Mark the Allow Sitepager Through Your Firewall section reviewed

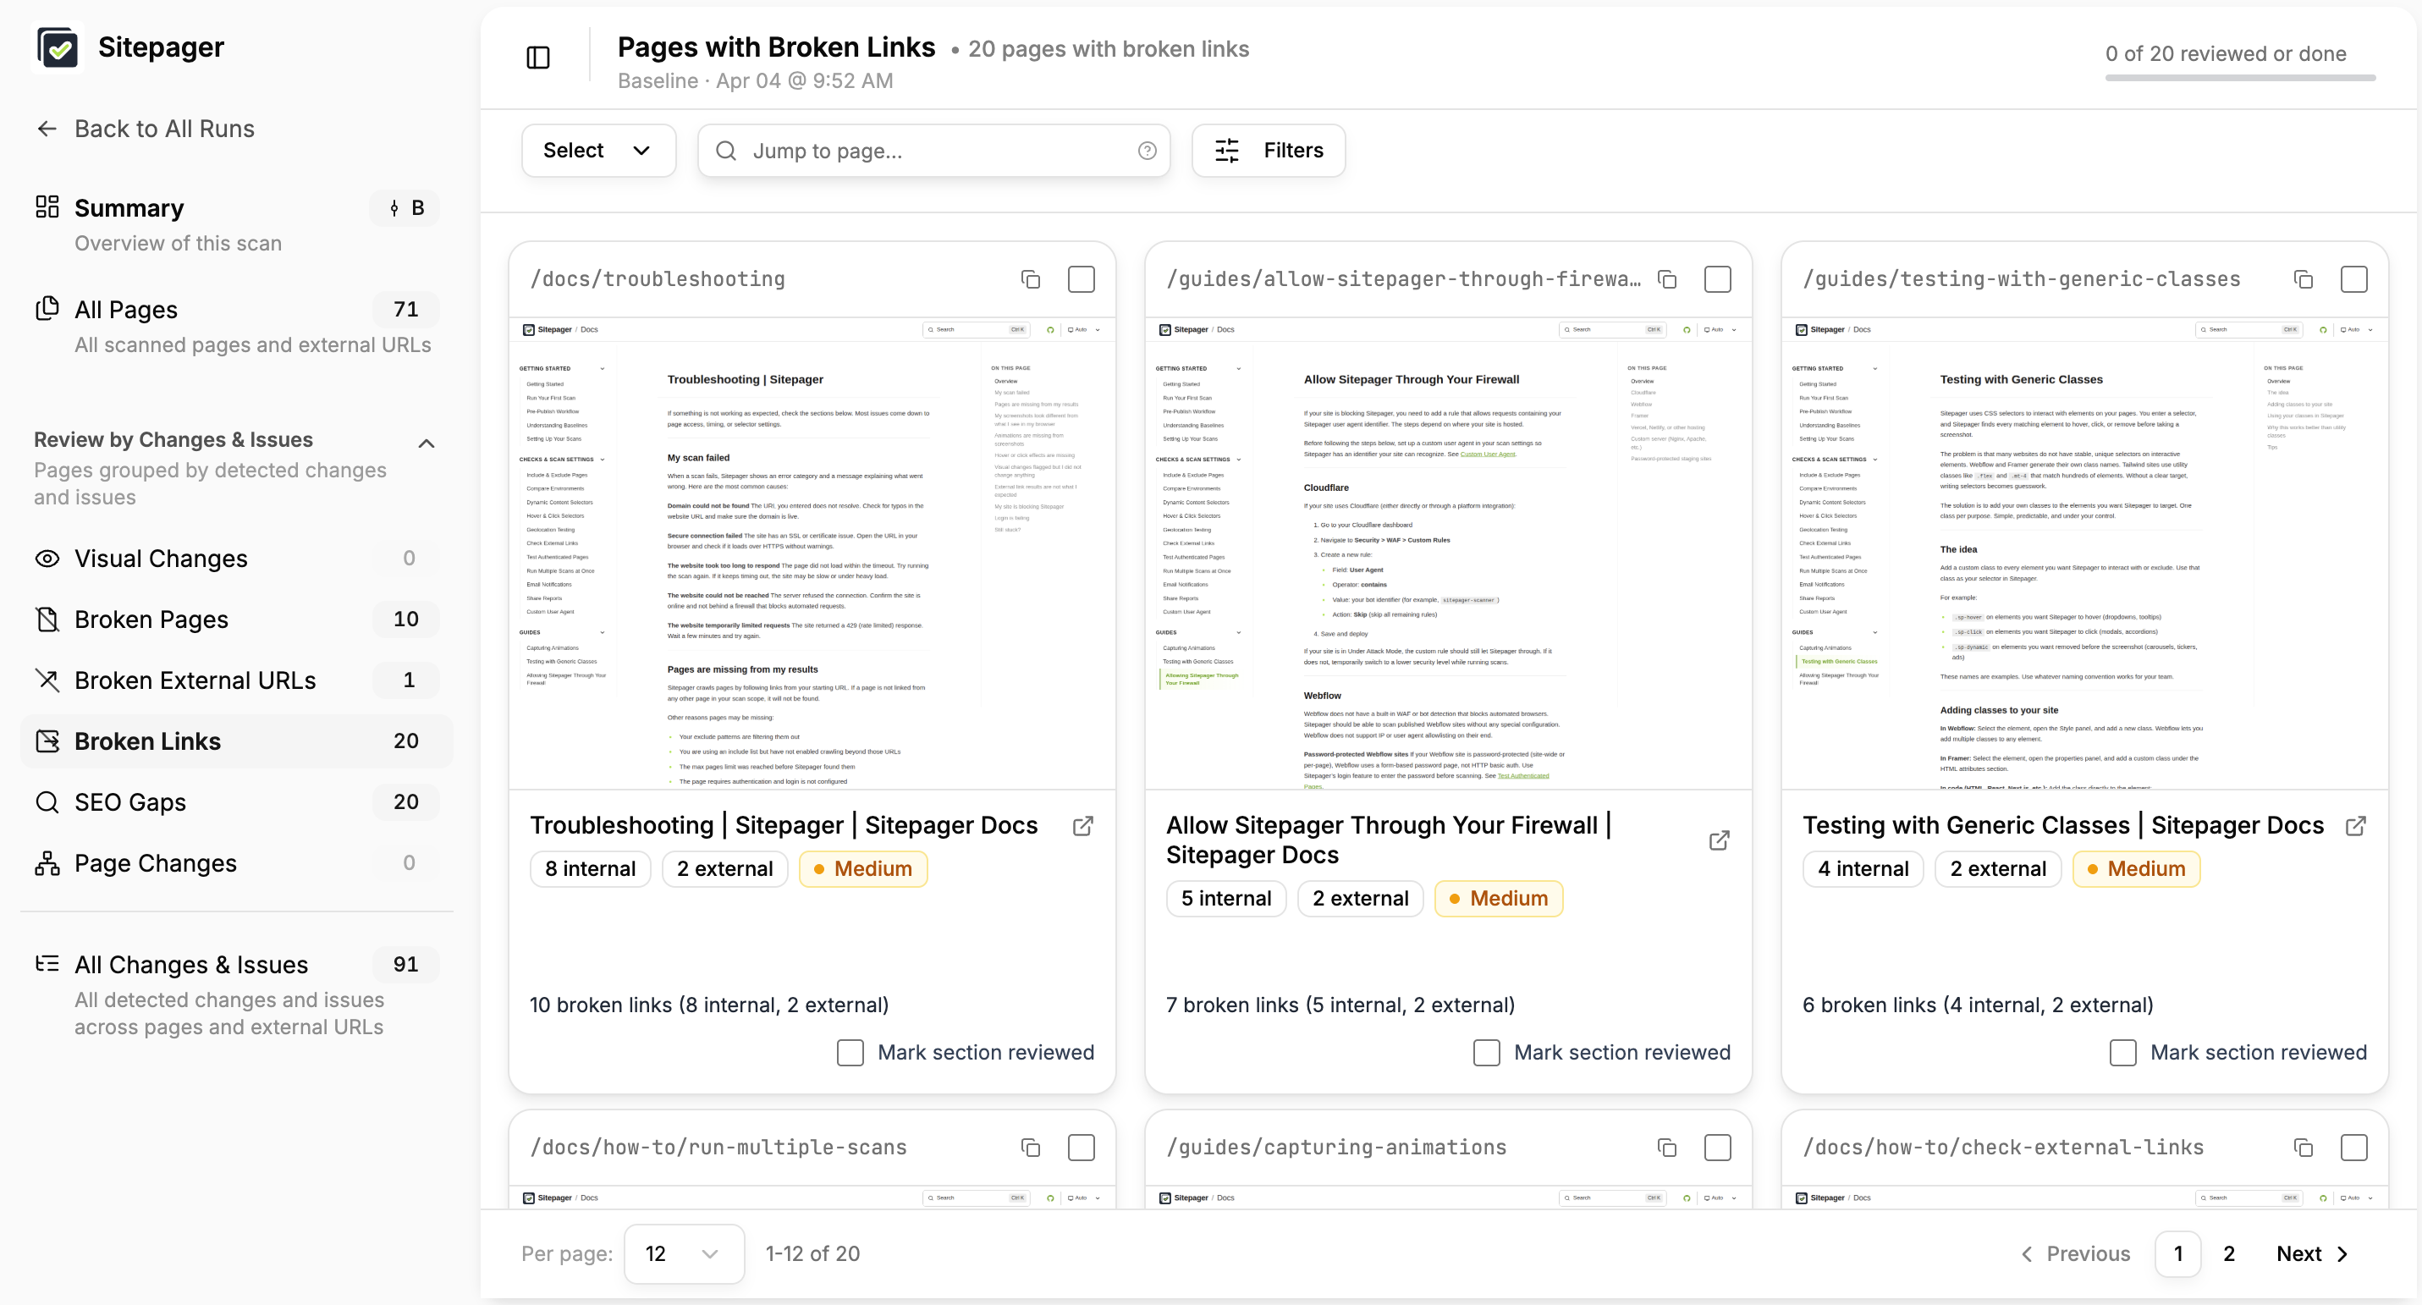click(x=1485, y=1052)
